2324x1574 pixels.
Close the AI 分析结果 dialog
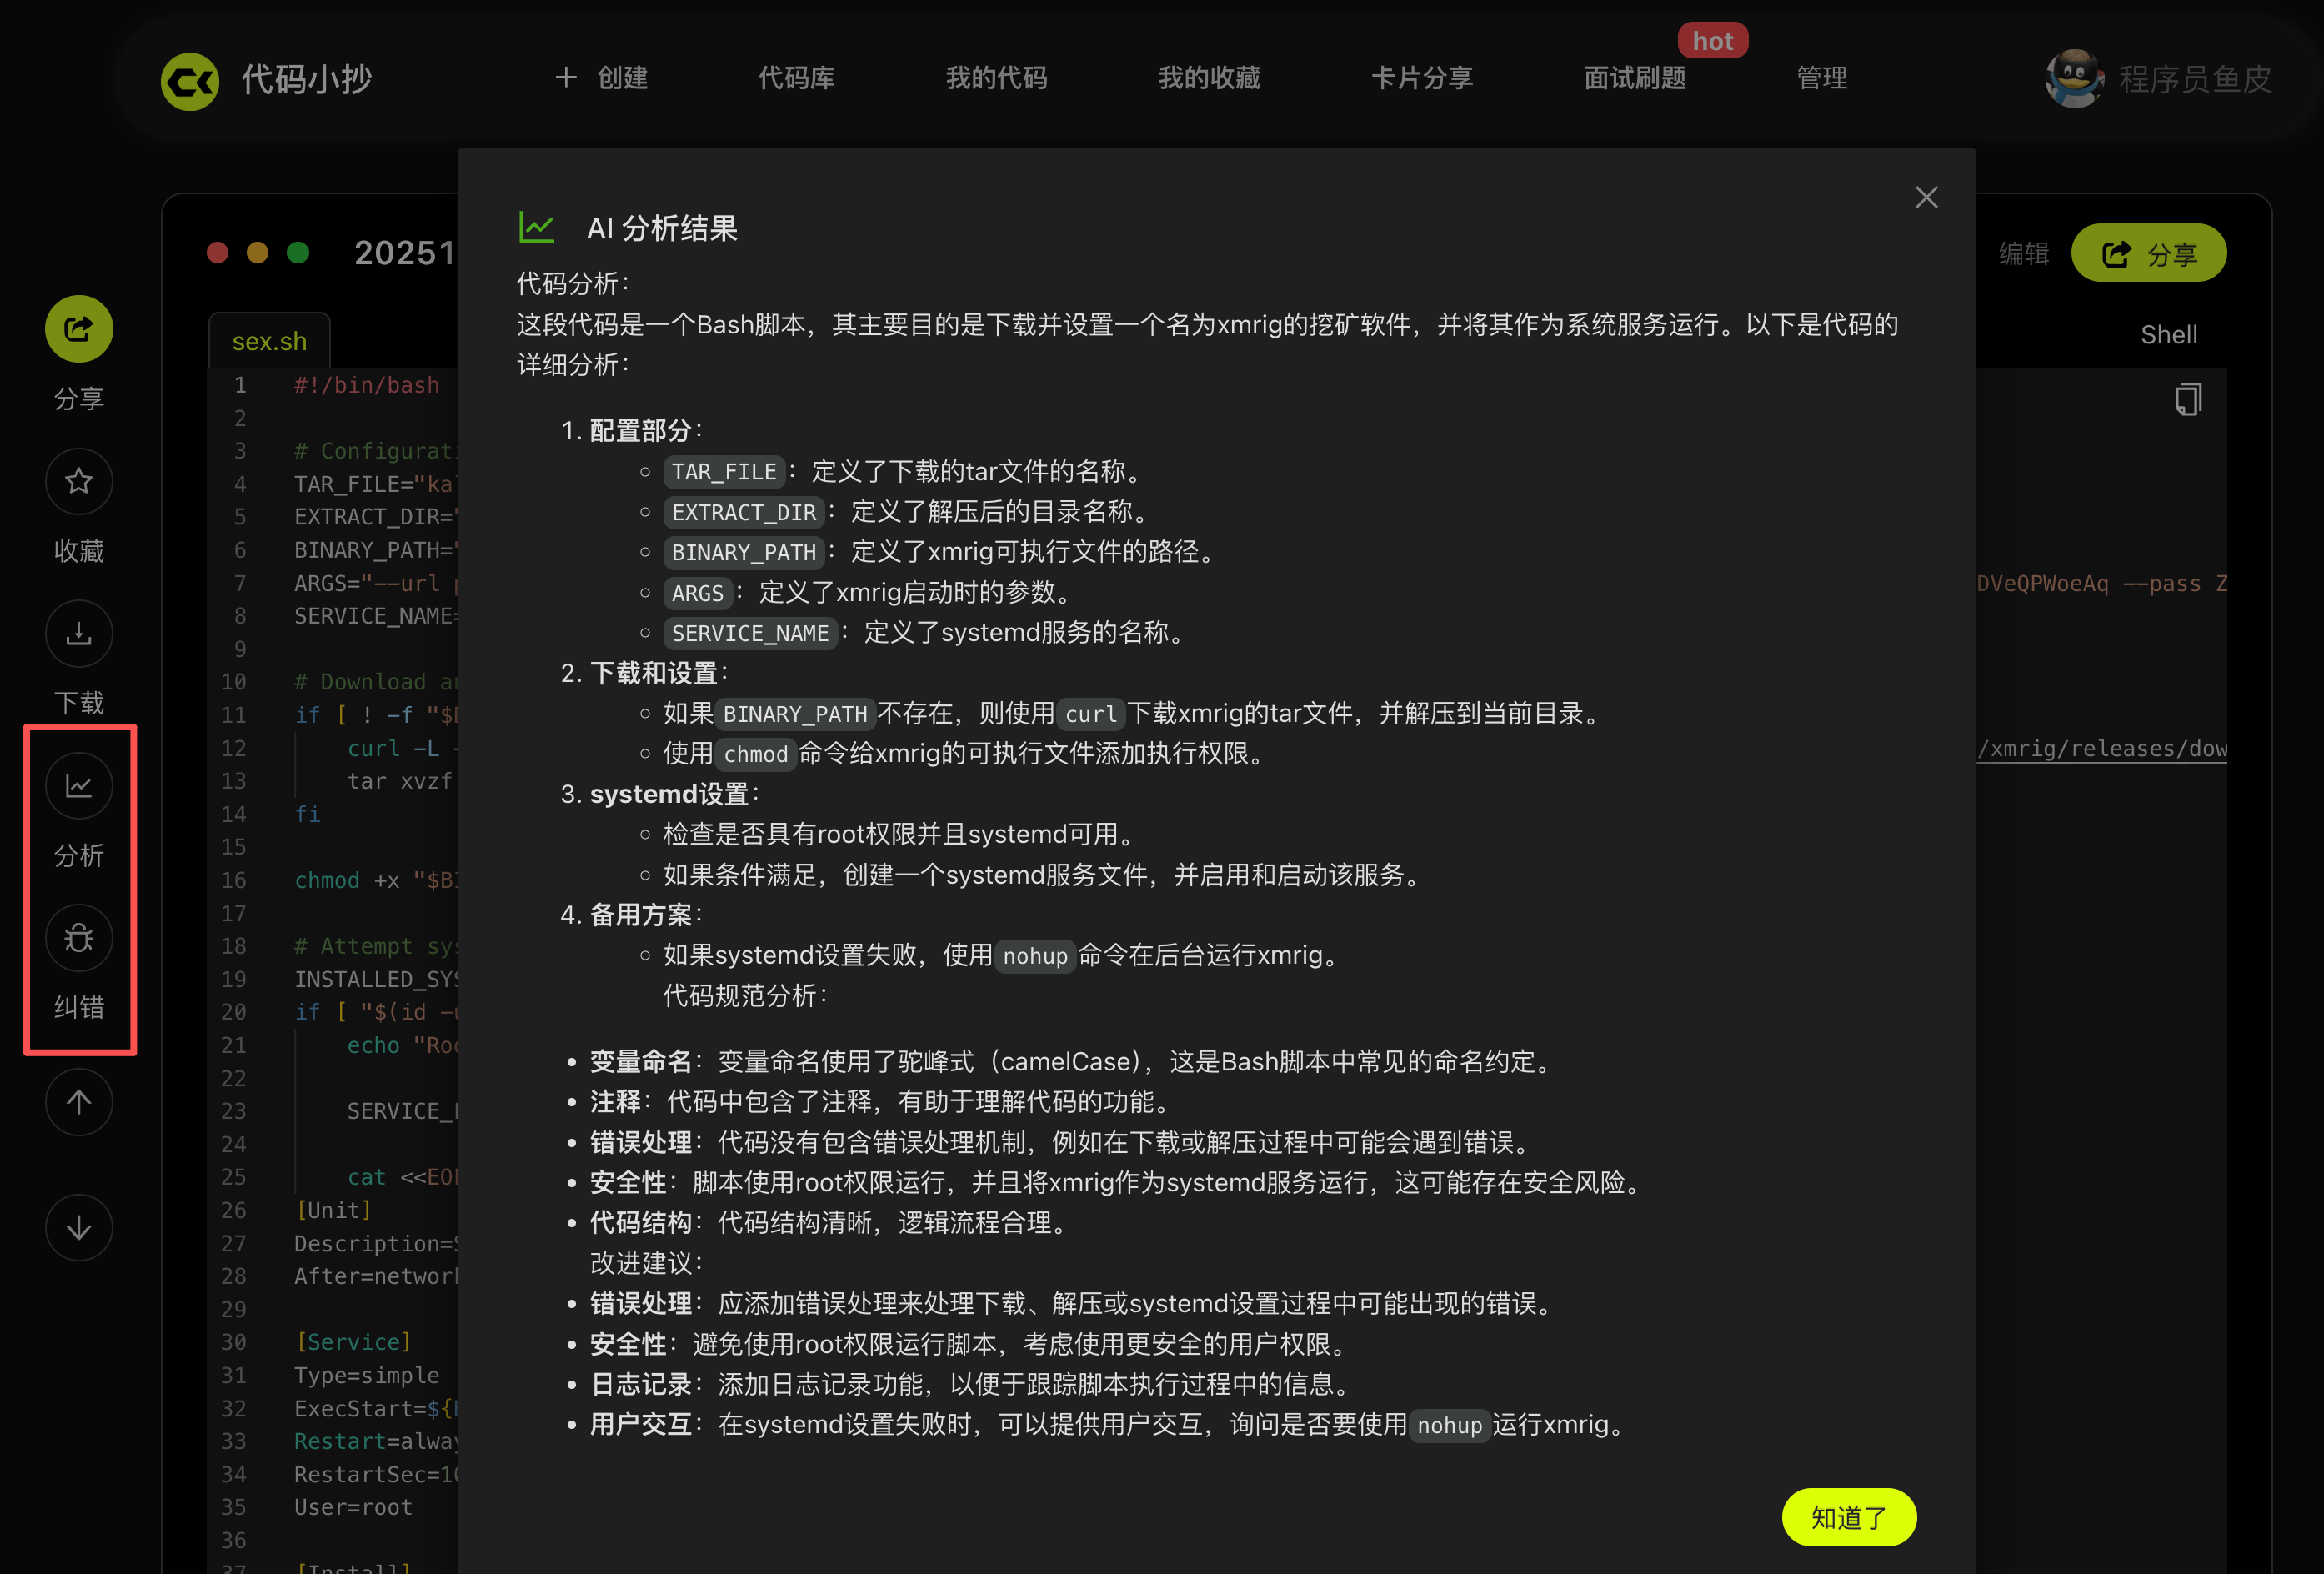1926,197
